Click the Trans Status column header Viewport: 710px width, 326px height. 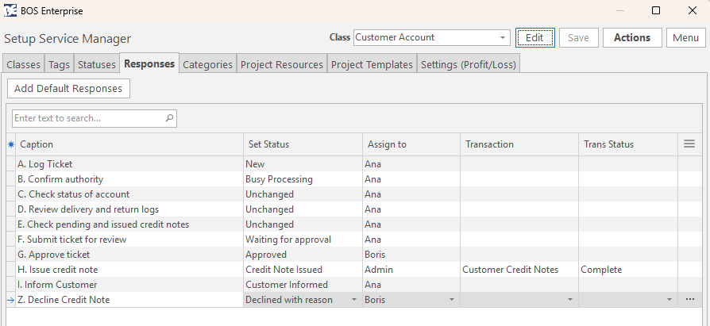point(628,144)
